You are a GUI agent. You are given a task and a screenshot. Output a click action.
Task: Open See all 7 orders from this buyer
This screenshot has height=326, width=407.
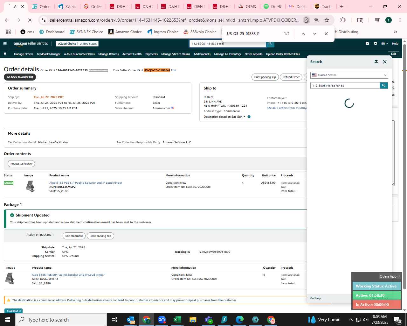[287, 108]
